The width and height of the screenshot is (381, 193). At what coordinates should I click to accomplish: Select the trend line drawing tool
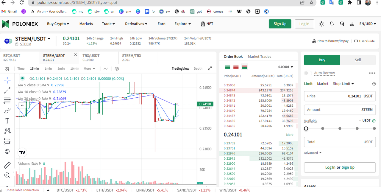click(x=7, y=90)
